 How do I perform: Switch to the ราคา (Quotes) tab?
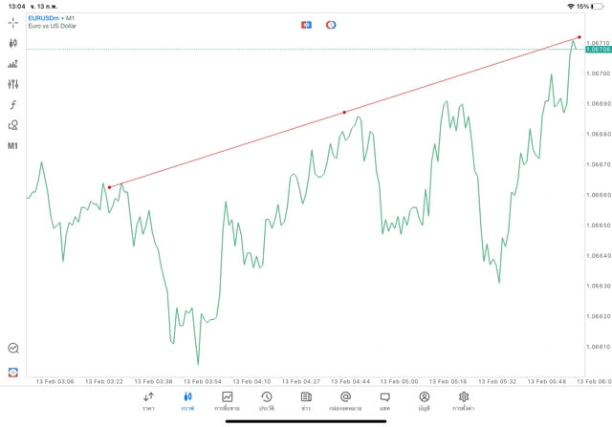(148, 400)
